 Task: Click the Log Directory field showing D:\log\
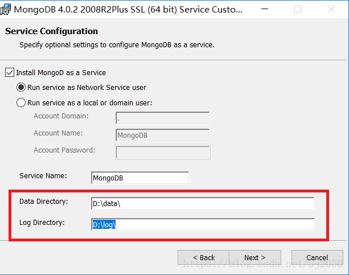pos(203,224)
